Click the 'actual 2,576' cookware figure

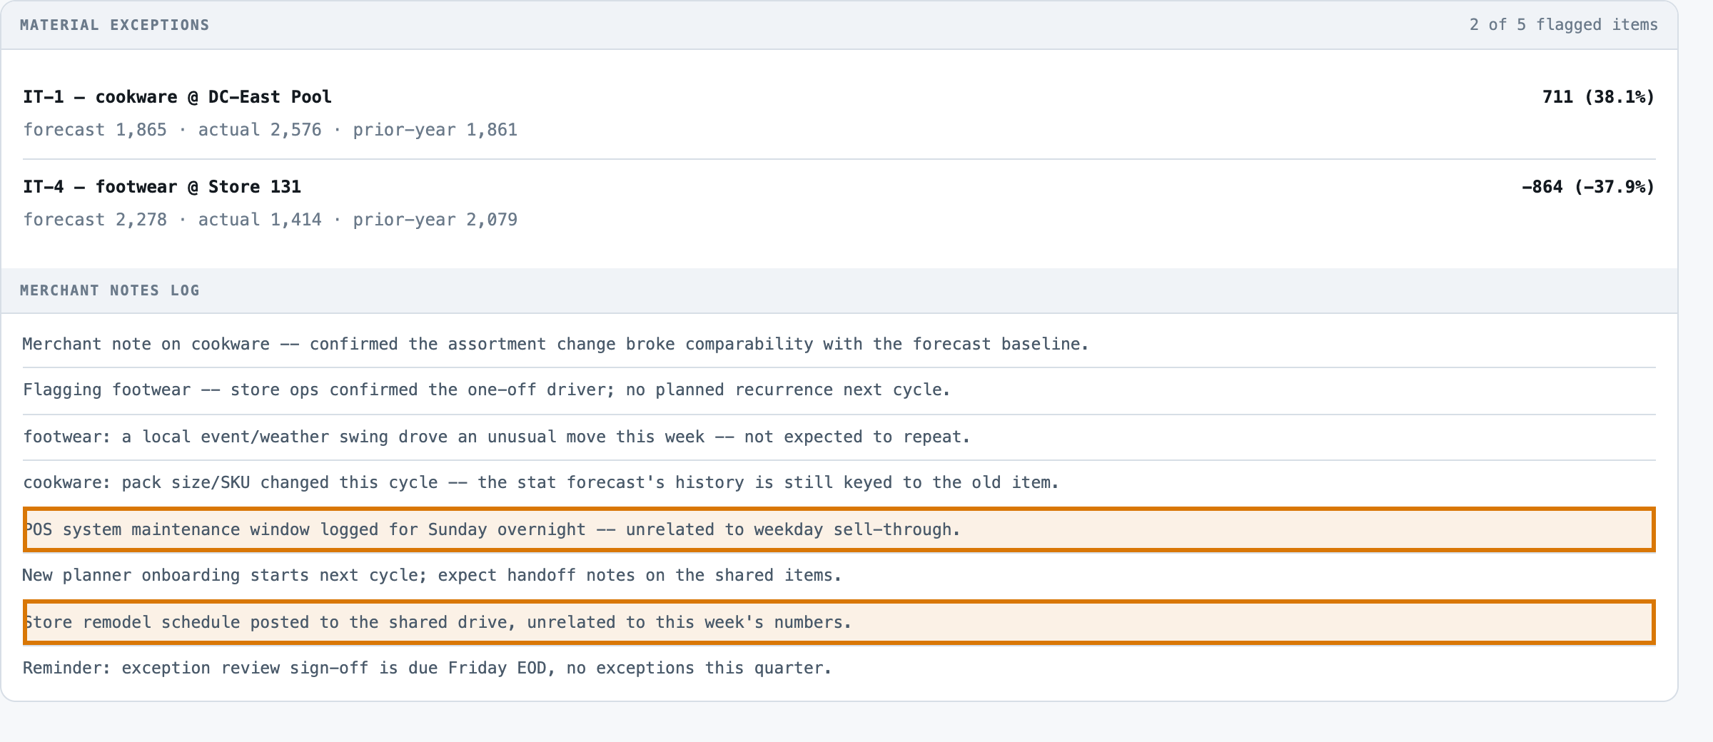coord(260,130)
